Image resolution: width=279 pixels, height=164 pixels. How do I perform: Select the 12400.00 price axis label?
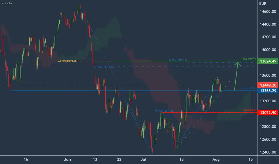click(268, 152)
